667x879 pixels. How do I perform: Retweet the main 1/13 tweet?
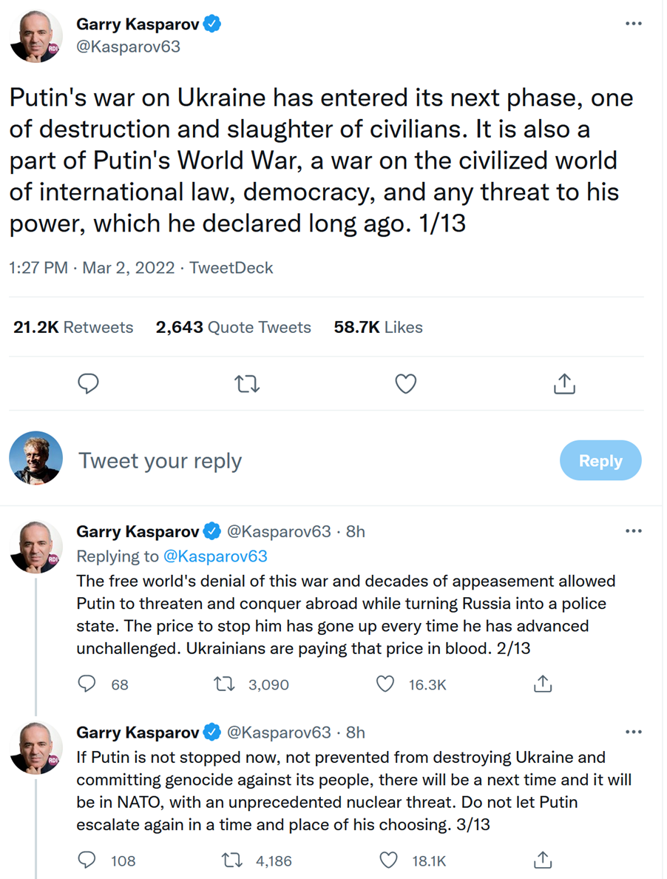coord(246,383)
